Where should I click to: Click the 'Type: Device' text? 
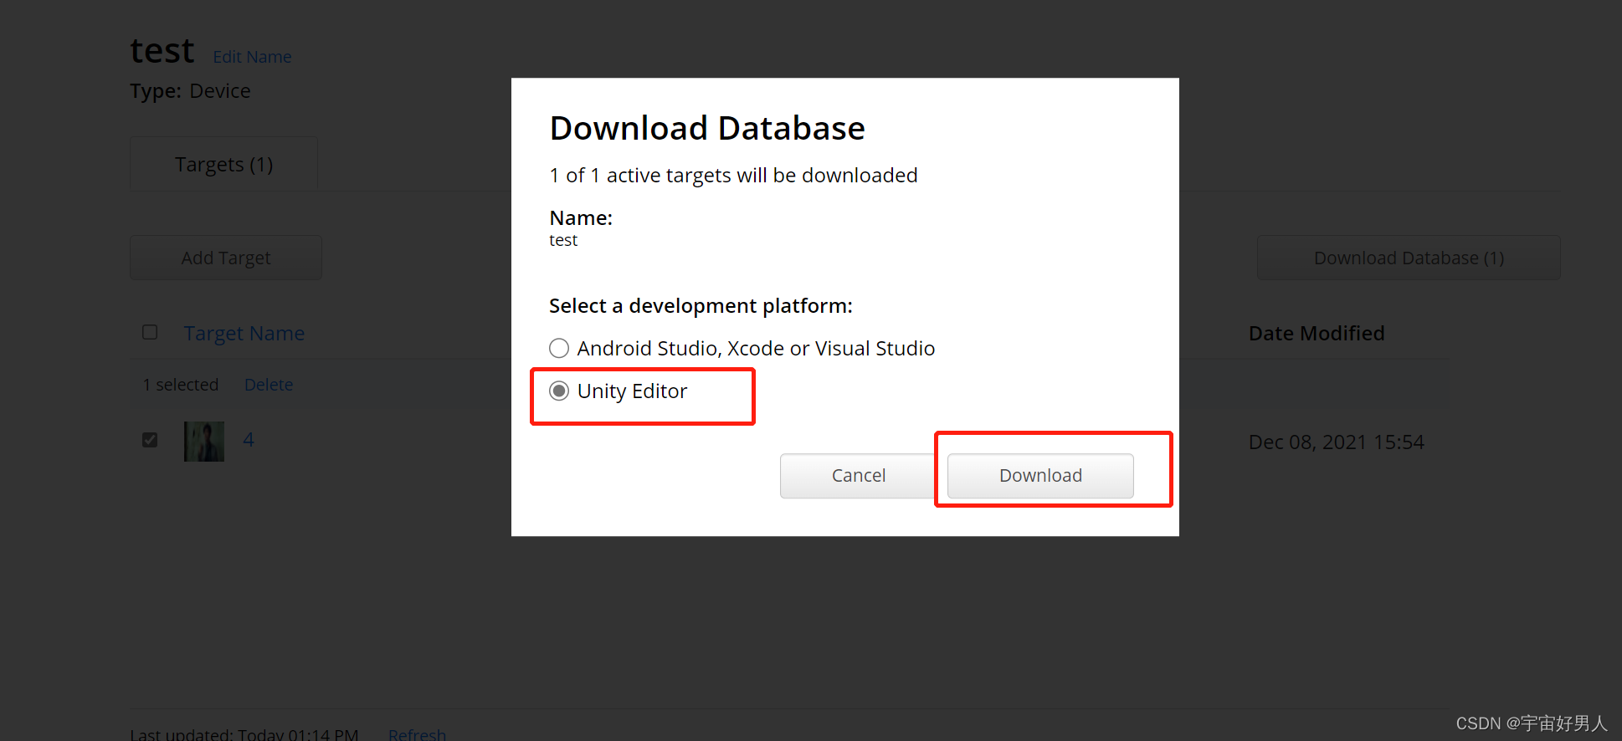pyautogui.click(x=190, y=91)
